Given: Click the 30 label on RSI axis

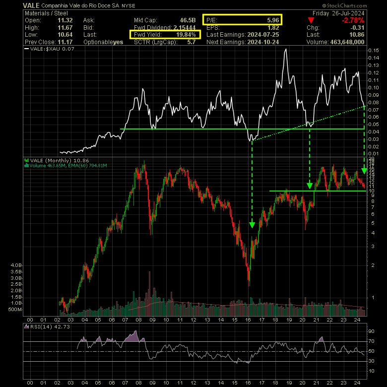Looking at the screenshot, I should click(371, 361).
